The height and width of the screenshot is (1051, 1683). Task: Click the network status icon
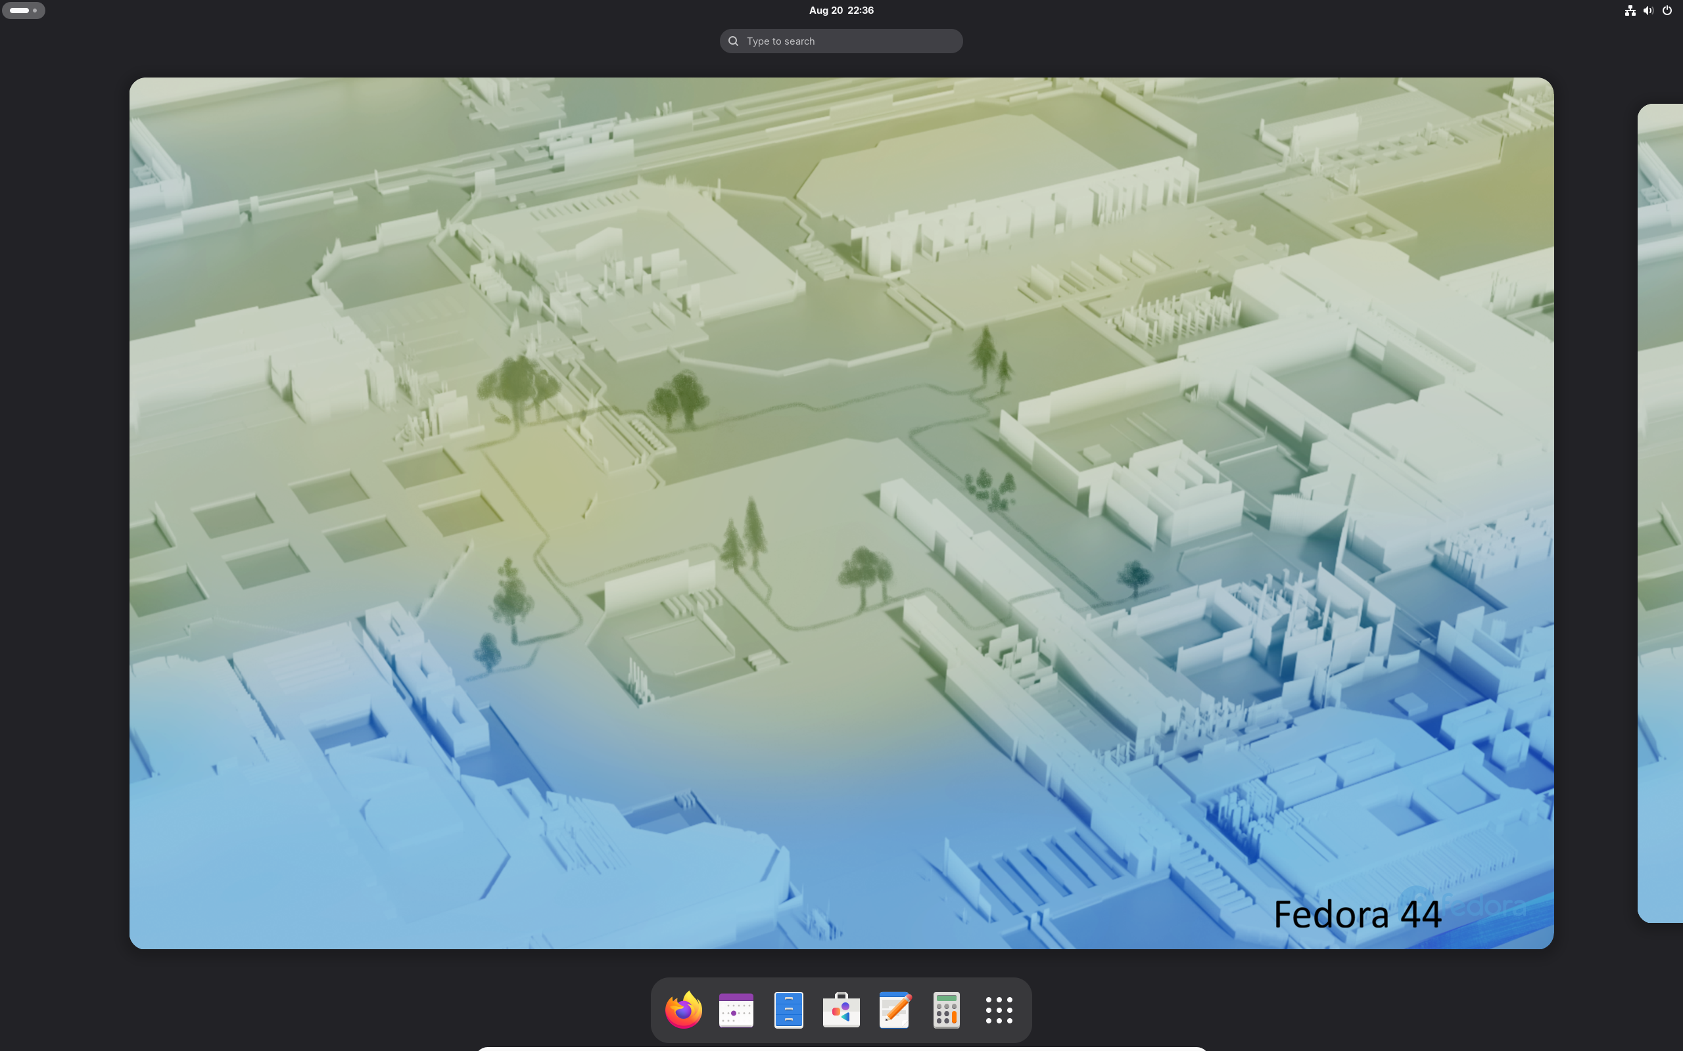pyautogui.click(x=1630, y=11)
